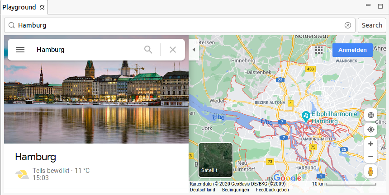Screen dimensions: 389x195
Task: Maximize the view panel
Action: click(380, 6)
